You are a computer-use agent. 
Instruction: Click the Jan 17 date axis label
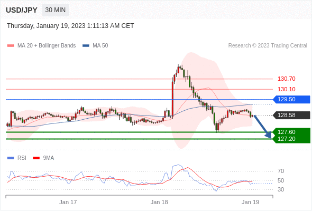click(68, 202)
